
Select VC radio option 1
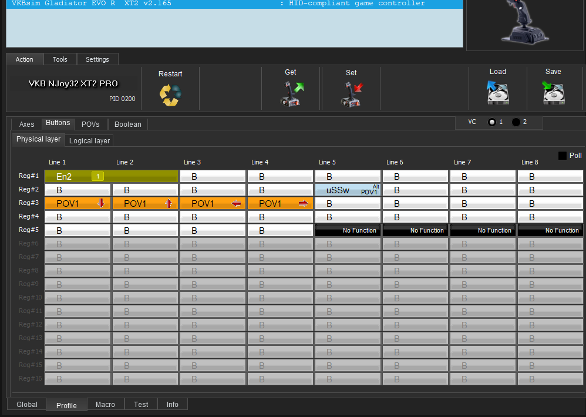pos(492,122)
